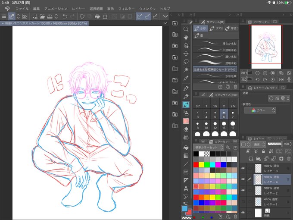Select the active Brush tool
This screenshot has width=293, height=220.
coord(186,104)
